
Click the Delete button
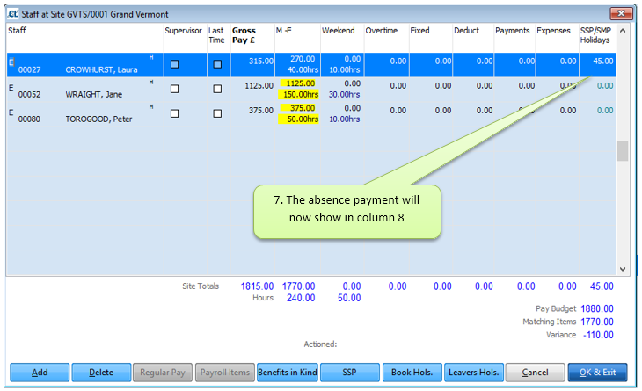click(101, 373)
